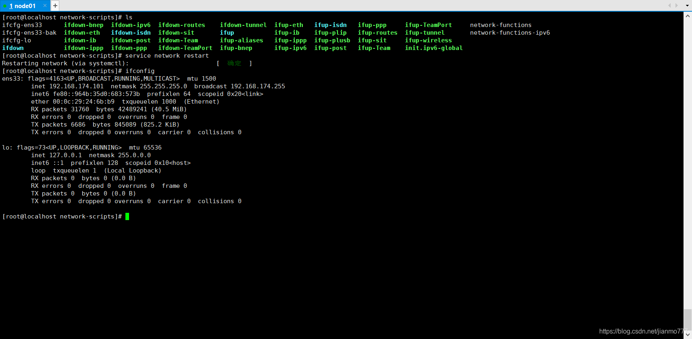Open a new session tab with plus button
The height and width of the screenshot is (339, 692).
tap(55, 6)
